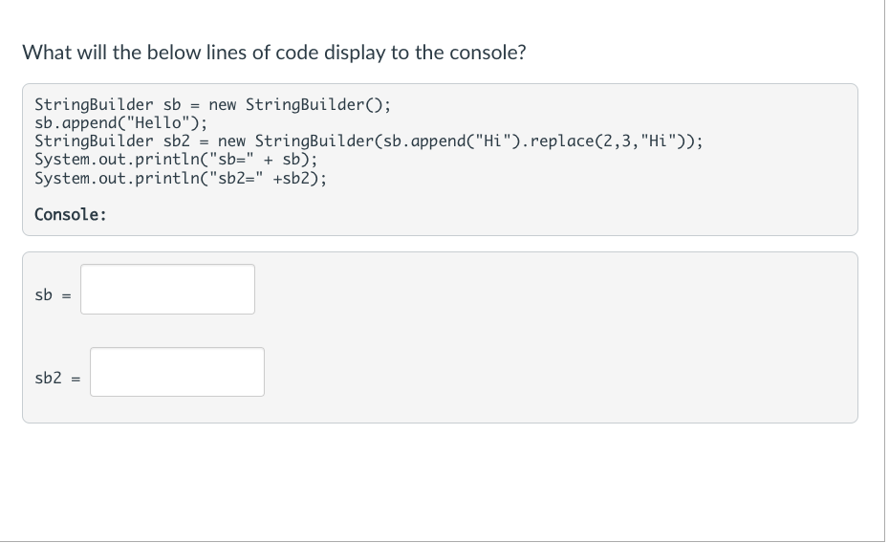
Task: Click the sb answer input field
Action: click(x=167, y=289)
